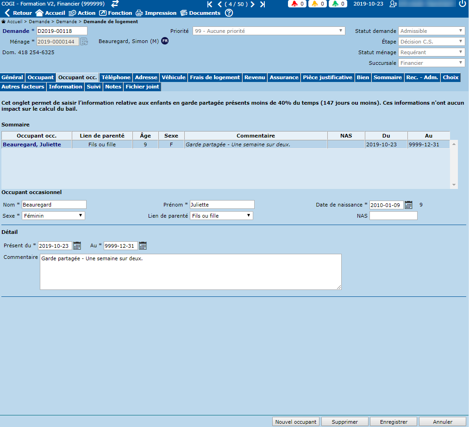The height and width of the screenshot is (427, 469).
Task: Open calendar for Présent du date
Action: point(77,245)
